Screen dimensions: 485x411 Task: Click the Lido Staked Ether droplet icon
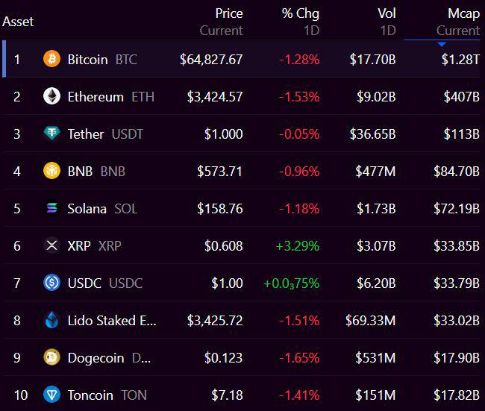click(51, 320)
